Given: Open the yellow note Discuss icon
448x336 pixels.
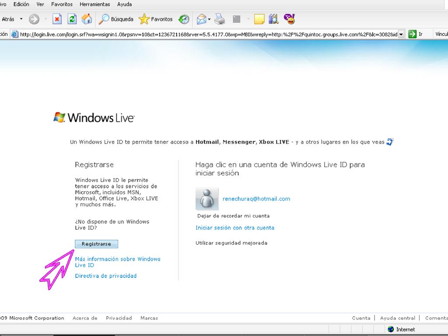Looking at the screenshot, I should coord(259,19).
